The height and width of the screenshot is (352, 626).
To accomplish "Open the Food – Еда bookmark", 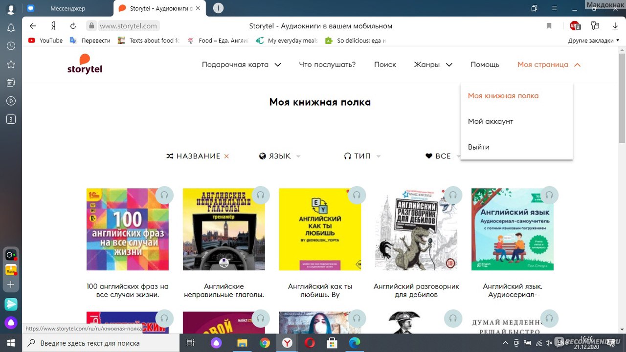I will point(218,41).
